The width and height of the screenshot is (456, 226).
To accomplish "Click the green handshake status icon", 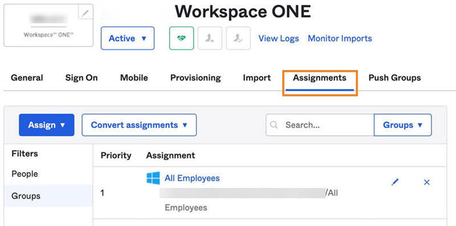I will [182, 38].
